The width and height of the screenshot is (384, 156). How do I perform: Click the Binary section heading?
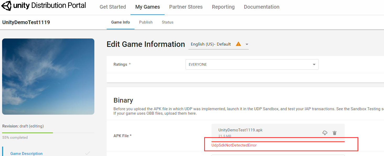click(x=123, y=101)
